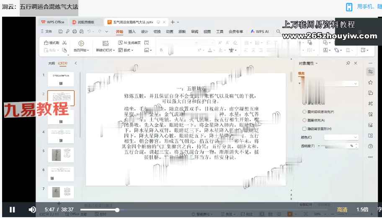
Task: Select 图片或纹理填充 radio option
Action: click(305, 112)
